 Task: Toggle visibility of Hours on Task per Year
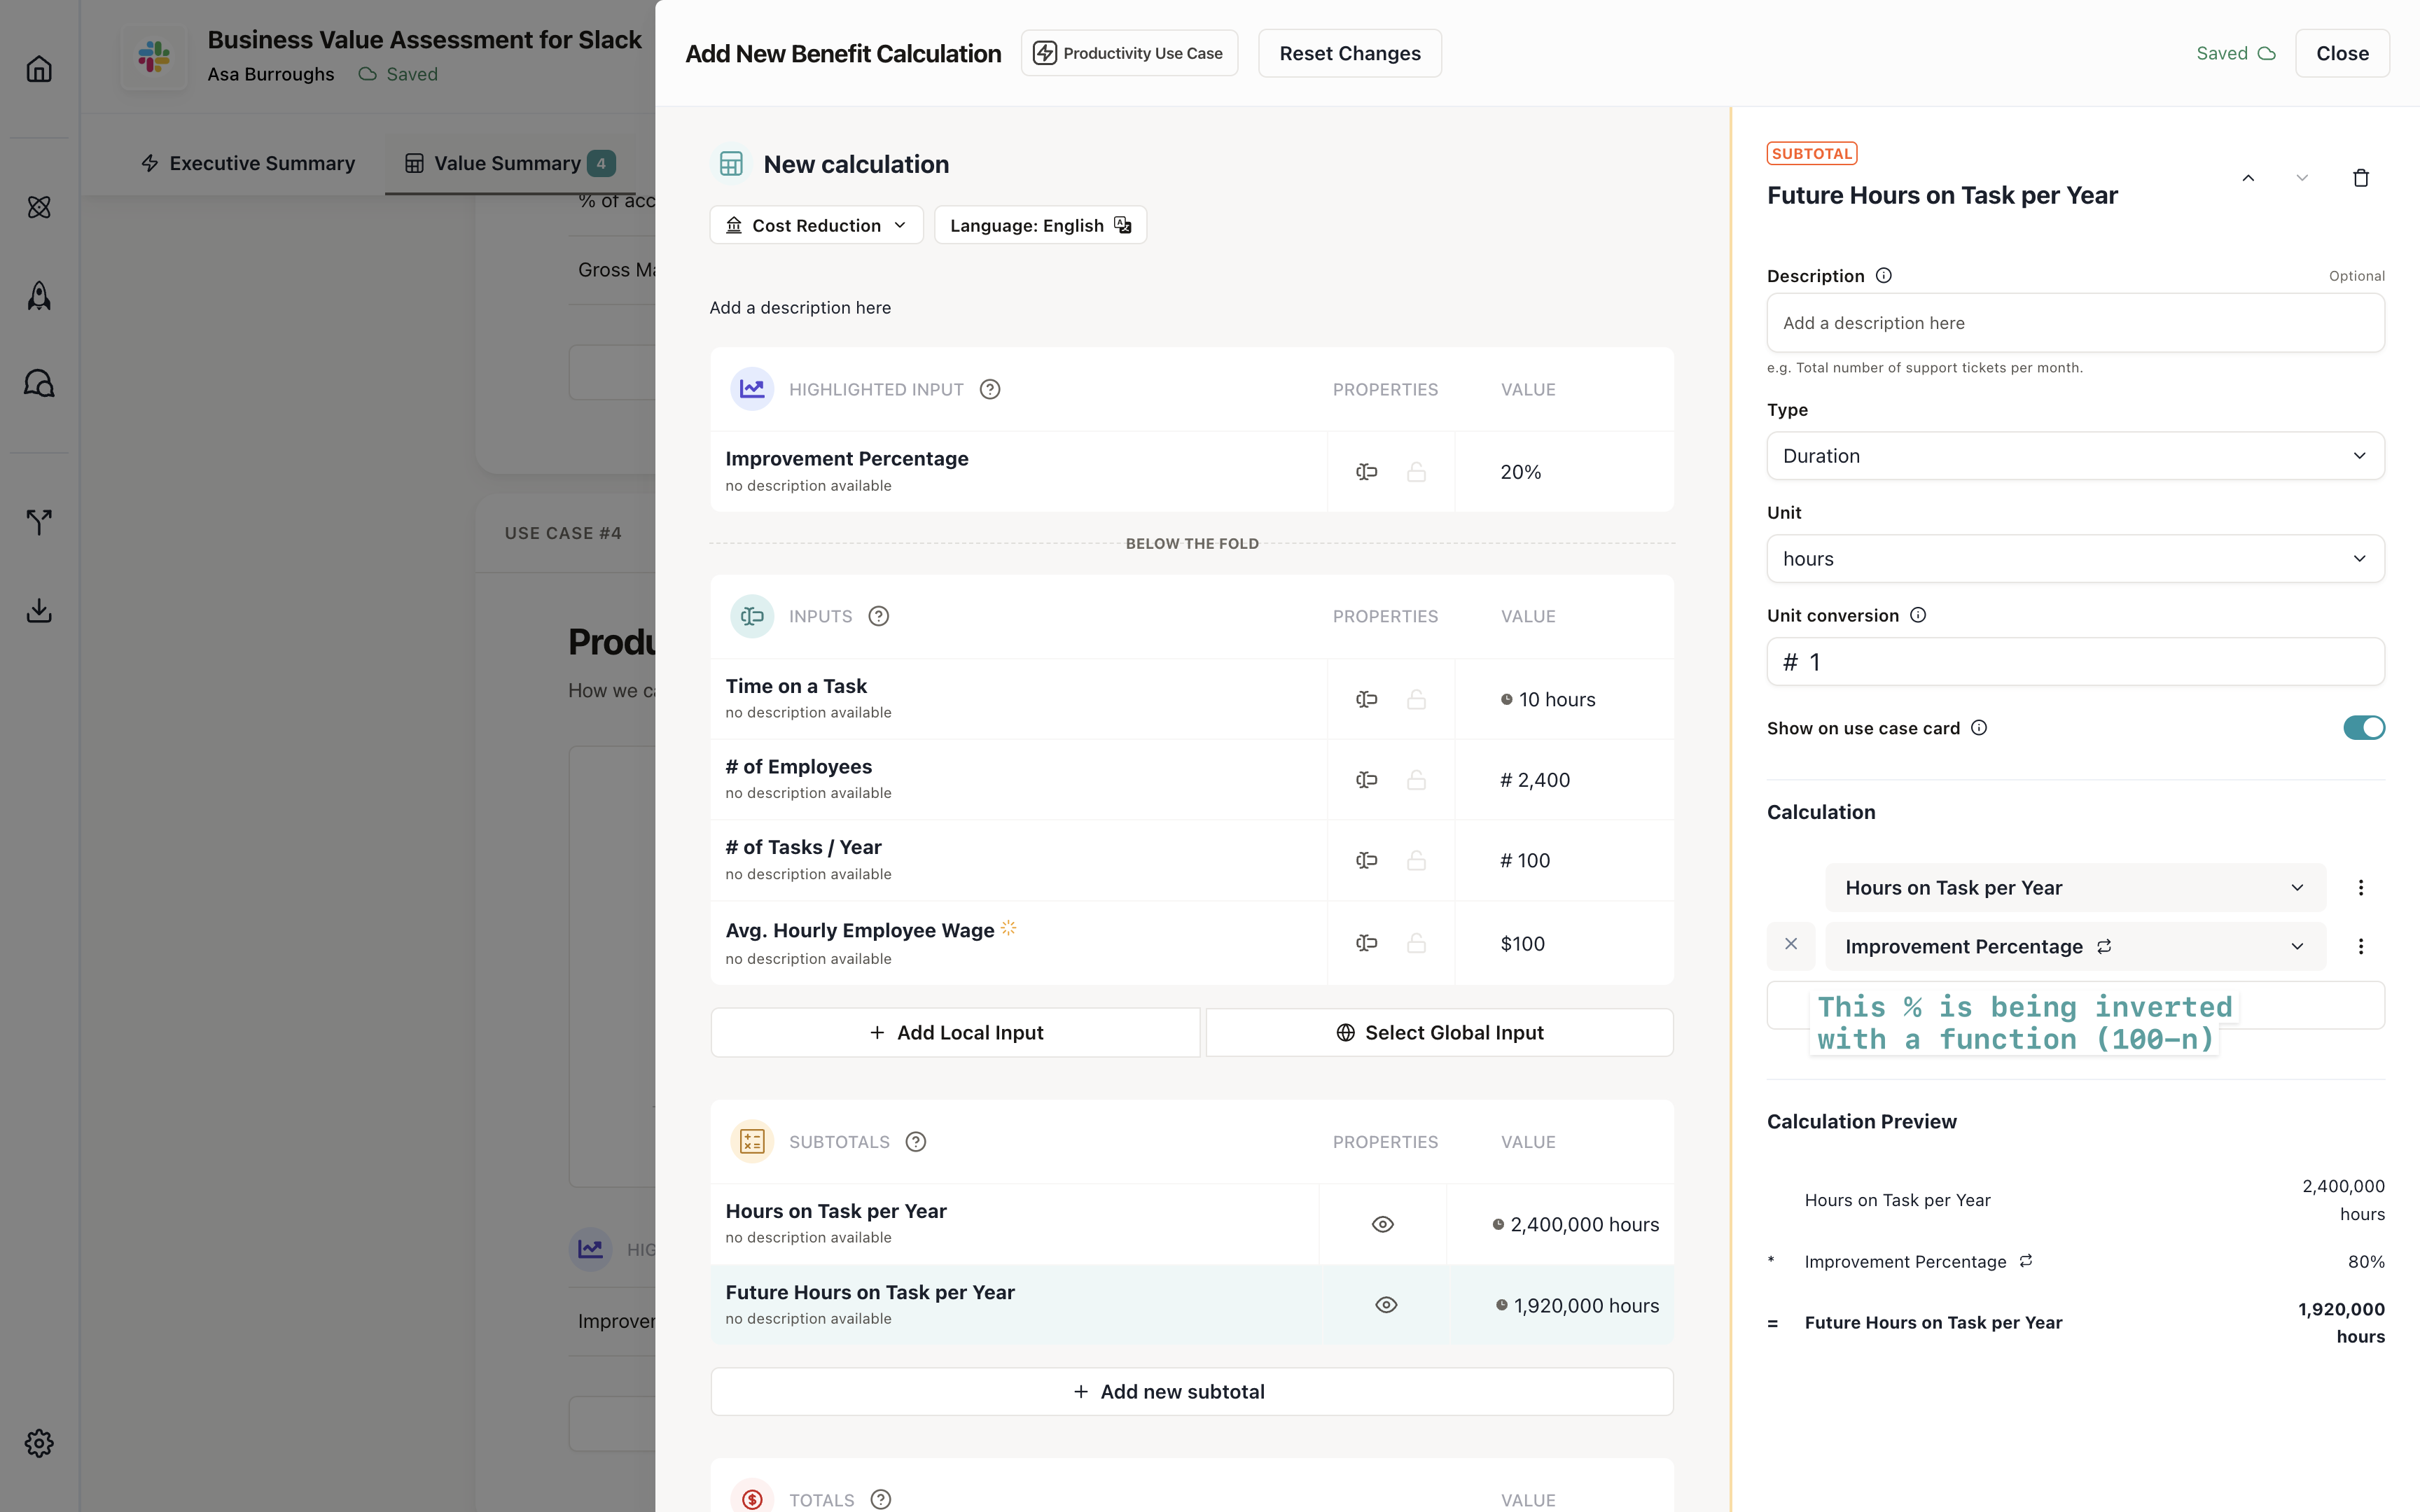(x=1382, y=1224)
